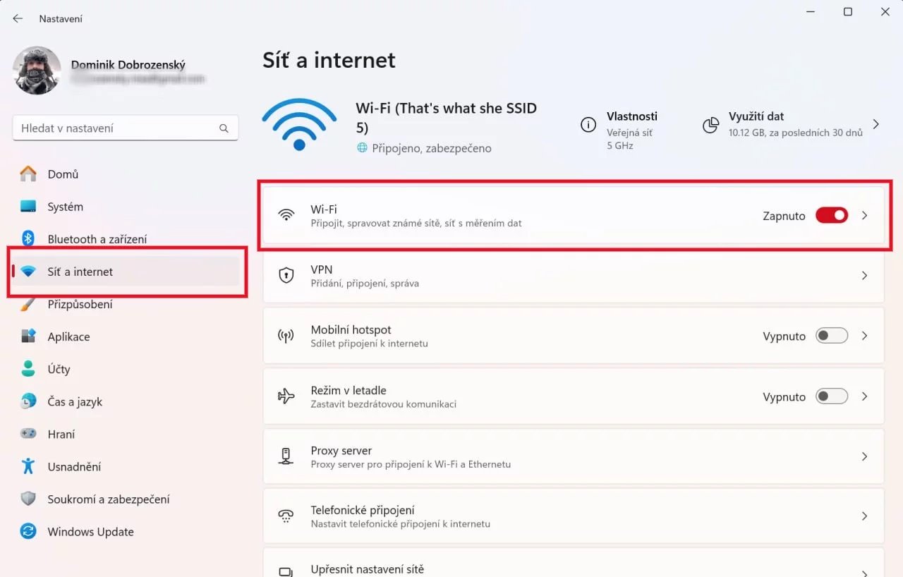The height and width of the screenshot is (577, 903).
Task: Click the Režim v letadle airplane icon
Action: point(286,396)
